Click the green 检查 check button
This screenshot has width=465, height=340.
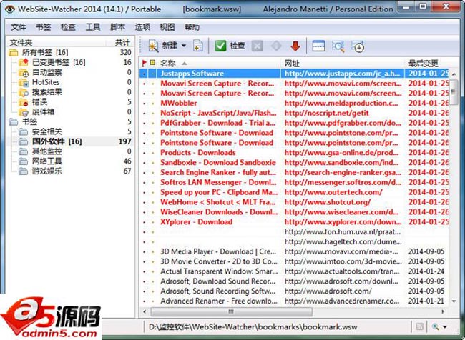[230, 46]
